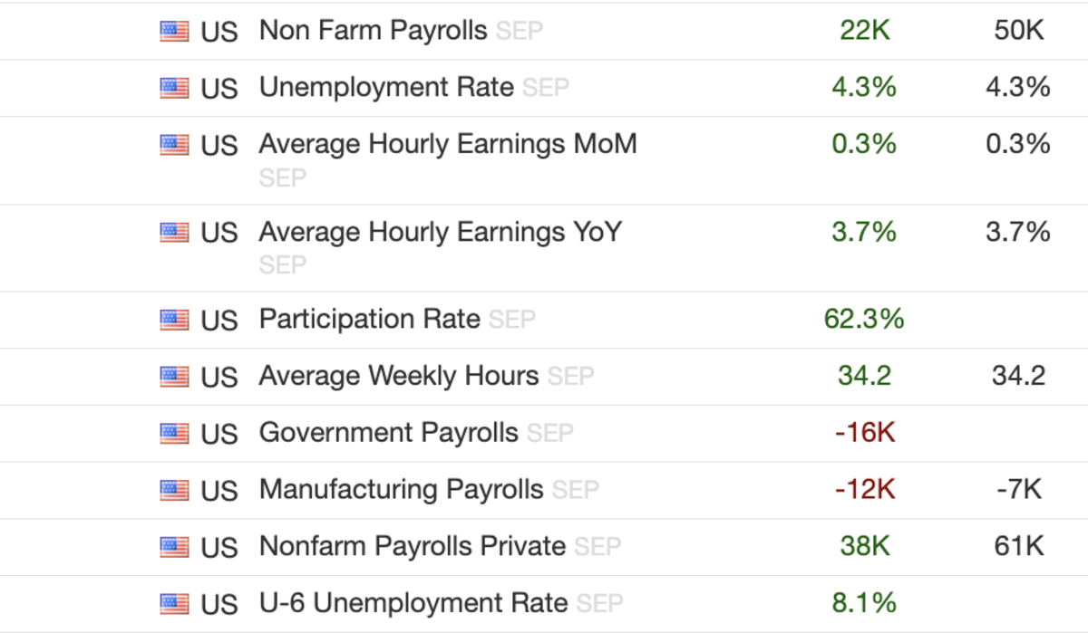Open the Government Payrolls indicator

click(x=388, y=433)
